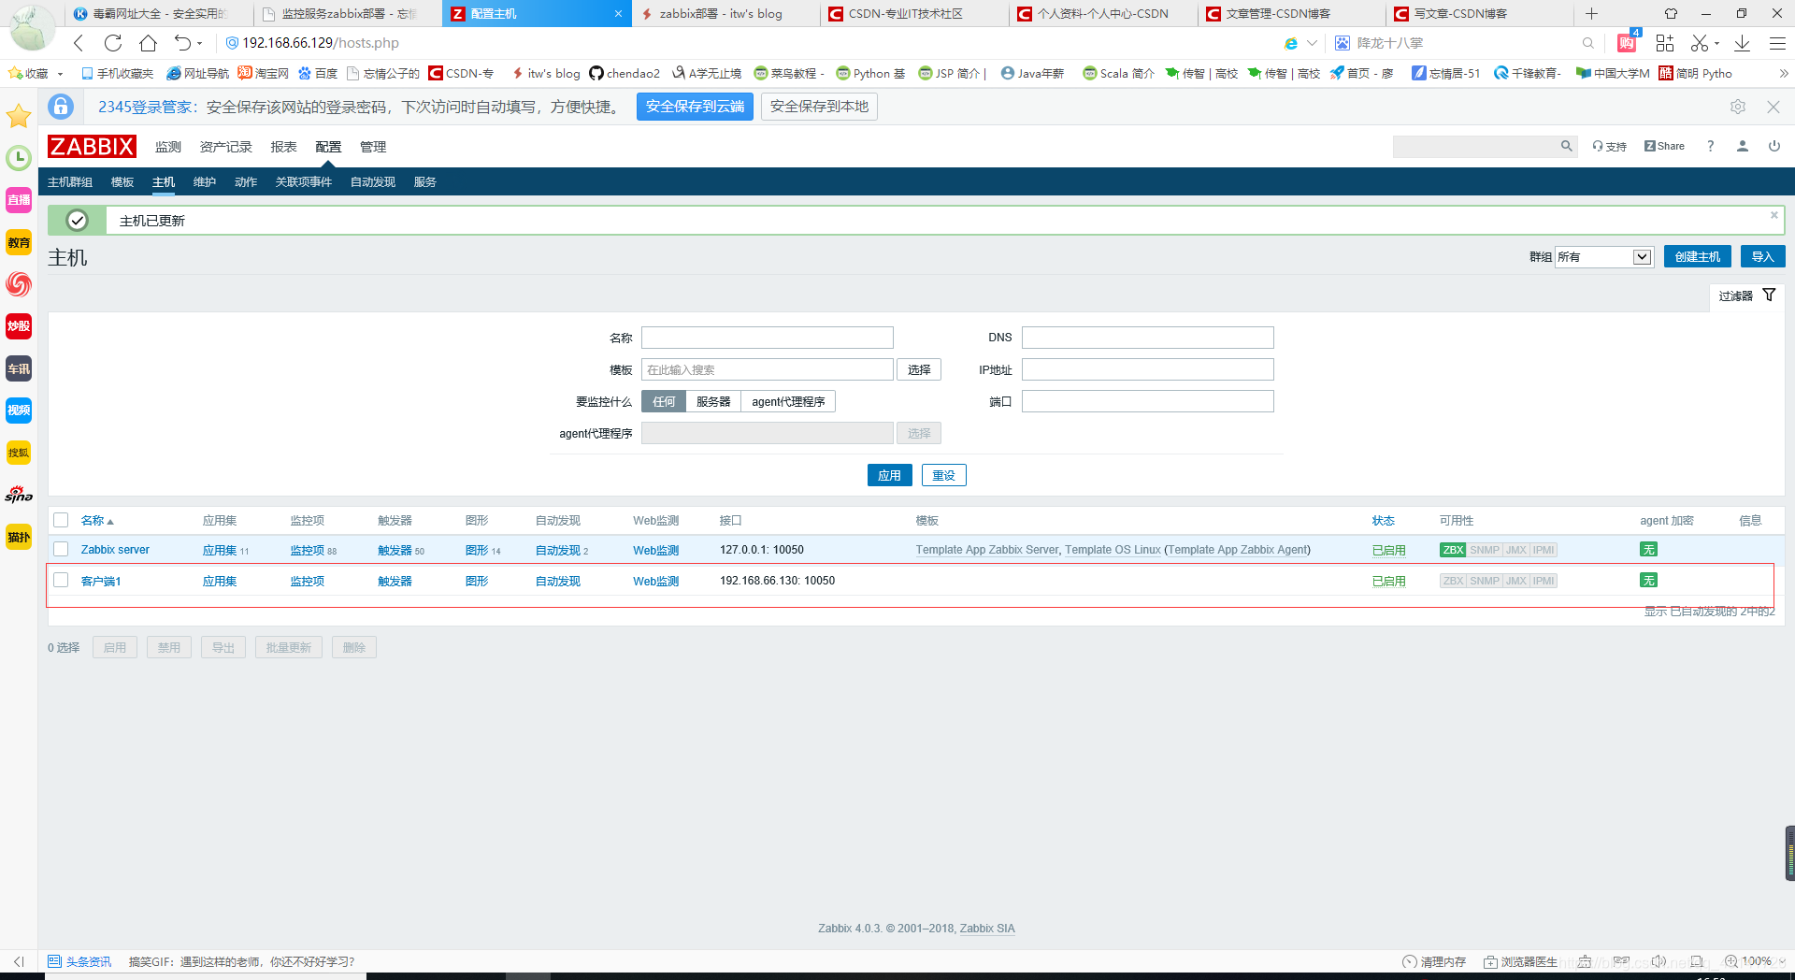This screenshot has height=980, width=1795.
Task: Open the user profile icon
Action: click(x=1743, y=147)
